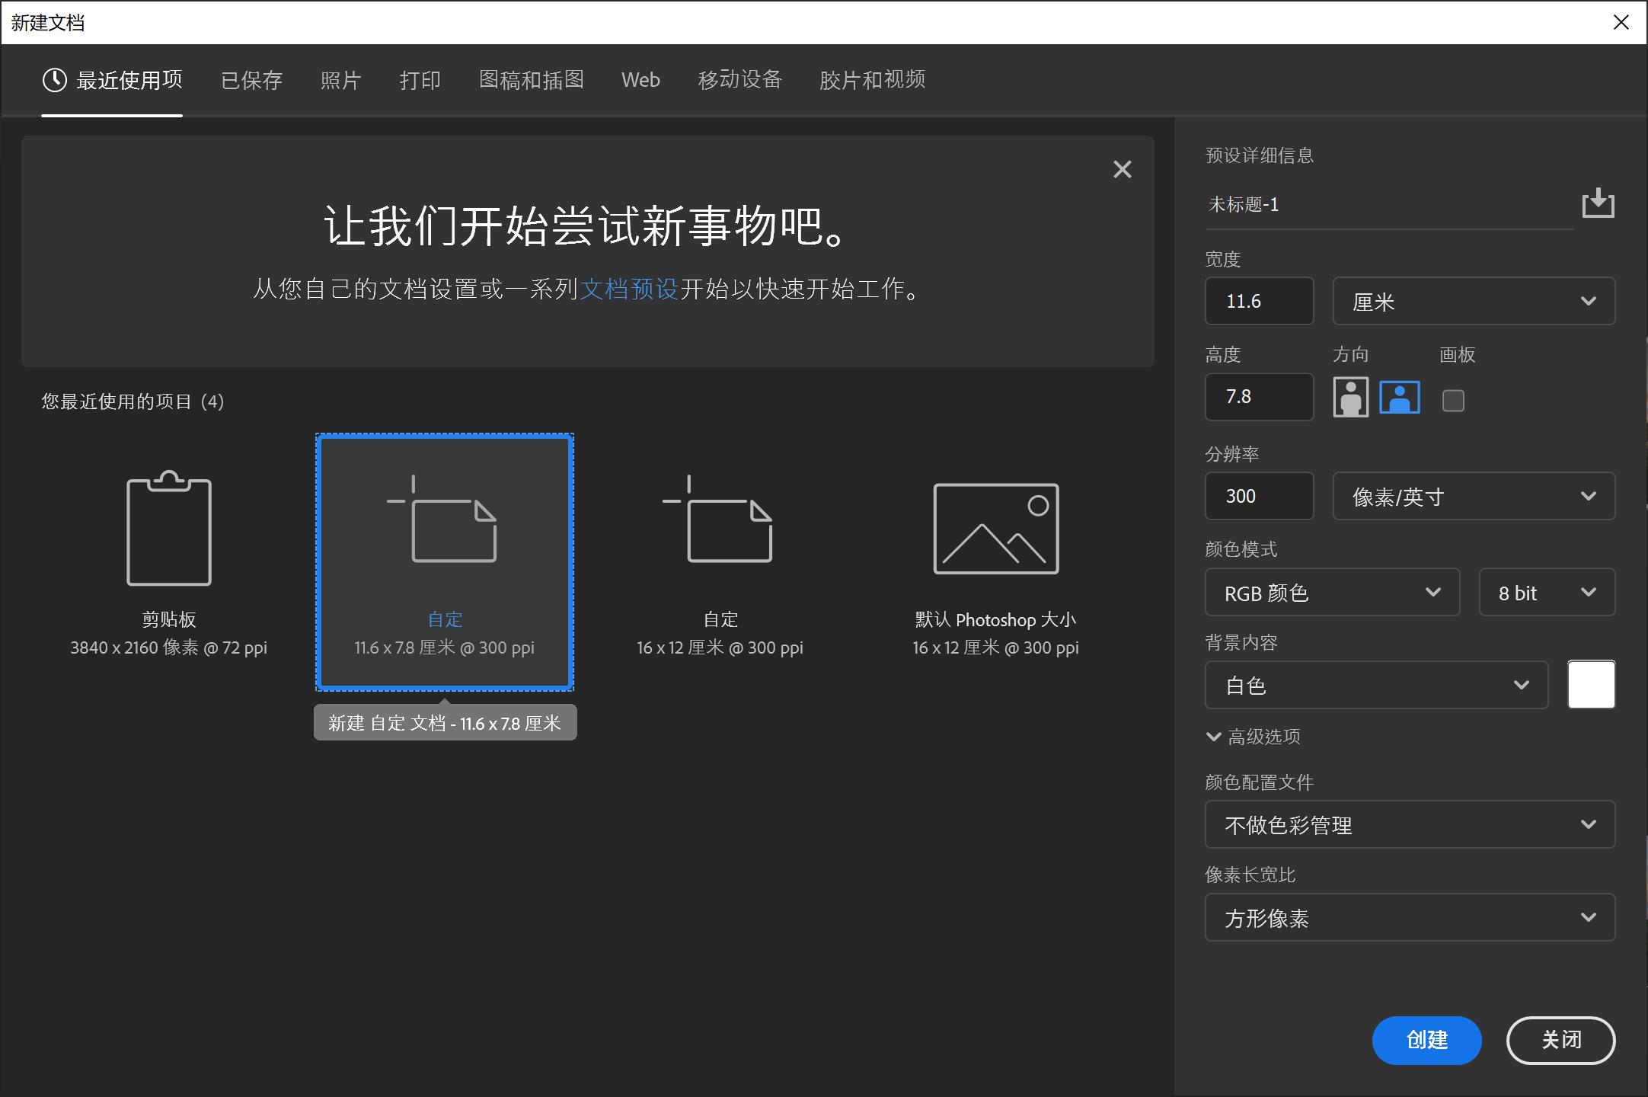Dismiss the welcome banner with its X
Screen dimensions: 1648x1097
pos(1122,169)
